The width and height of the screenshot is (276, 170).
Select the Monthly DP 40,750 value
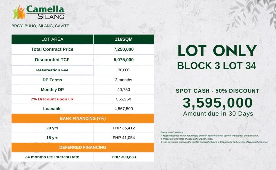click(x=124, y=90)
